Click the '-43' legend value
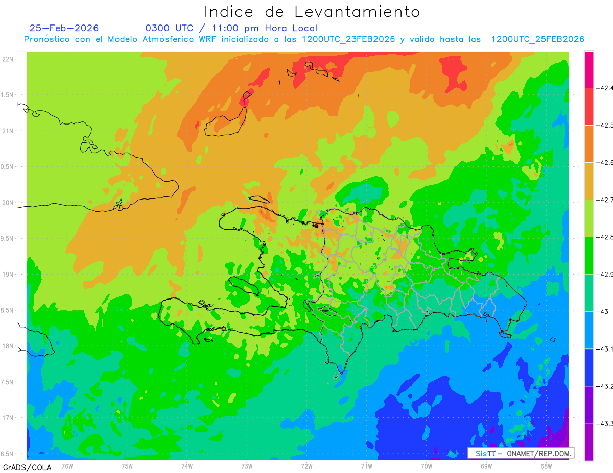The width and height of the screenshot is (613, 473). (x=603, y=311)
